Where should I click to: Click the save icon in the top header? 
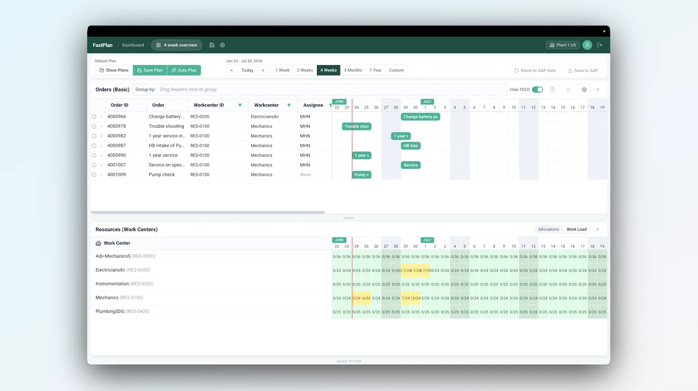pyautogui.click(x=212, y=45)
